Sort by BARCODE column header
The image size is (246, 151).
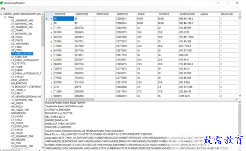pos(126,14)
